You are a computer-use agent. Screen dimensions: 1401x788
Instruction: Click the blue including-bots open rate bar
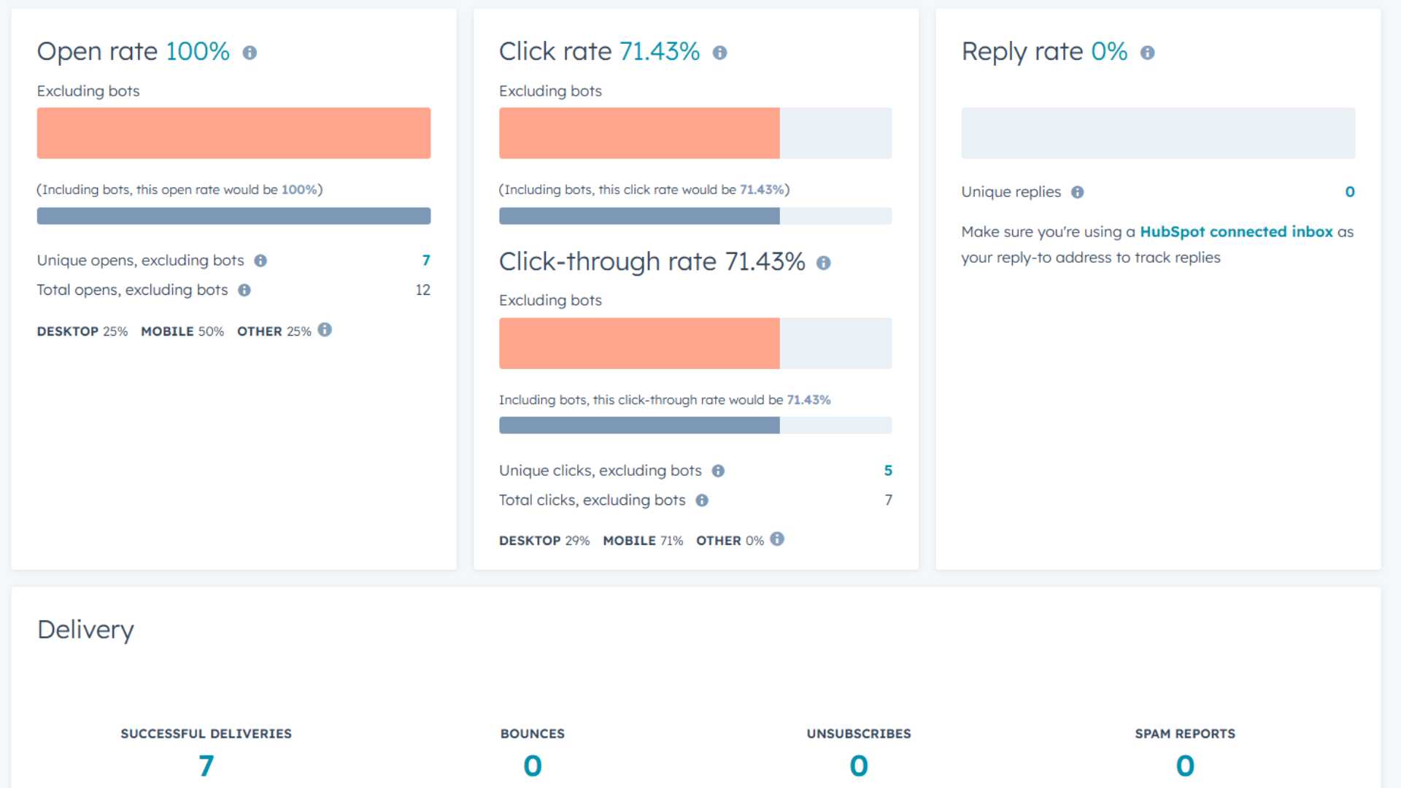233,216
